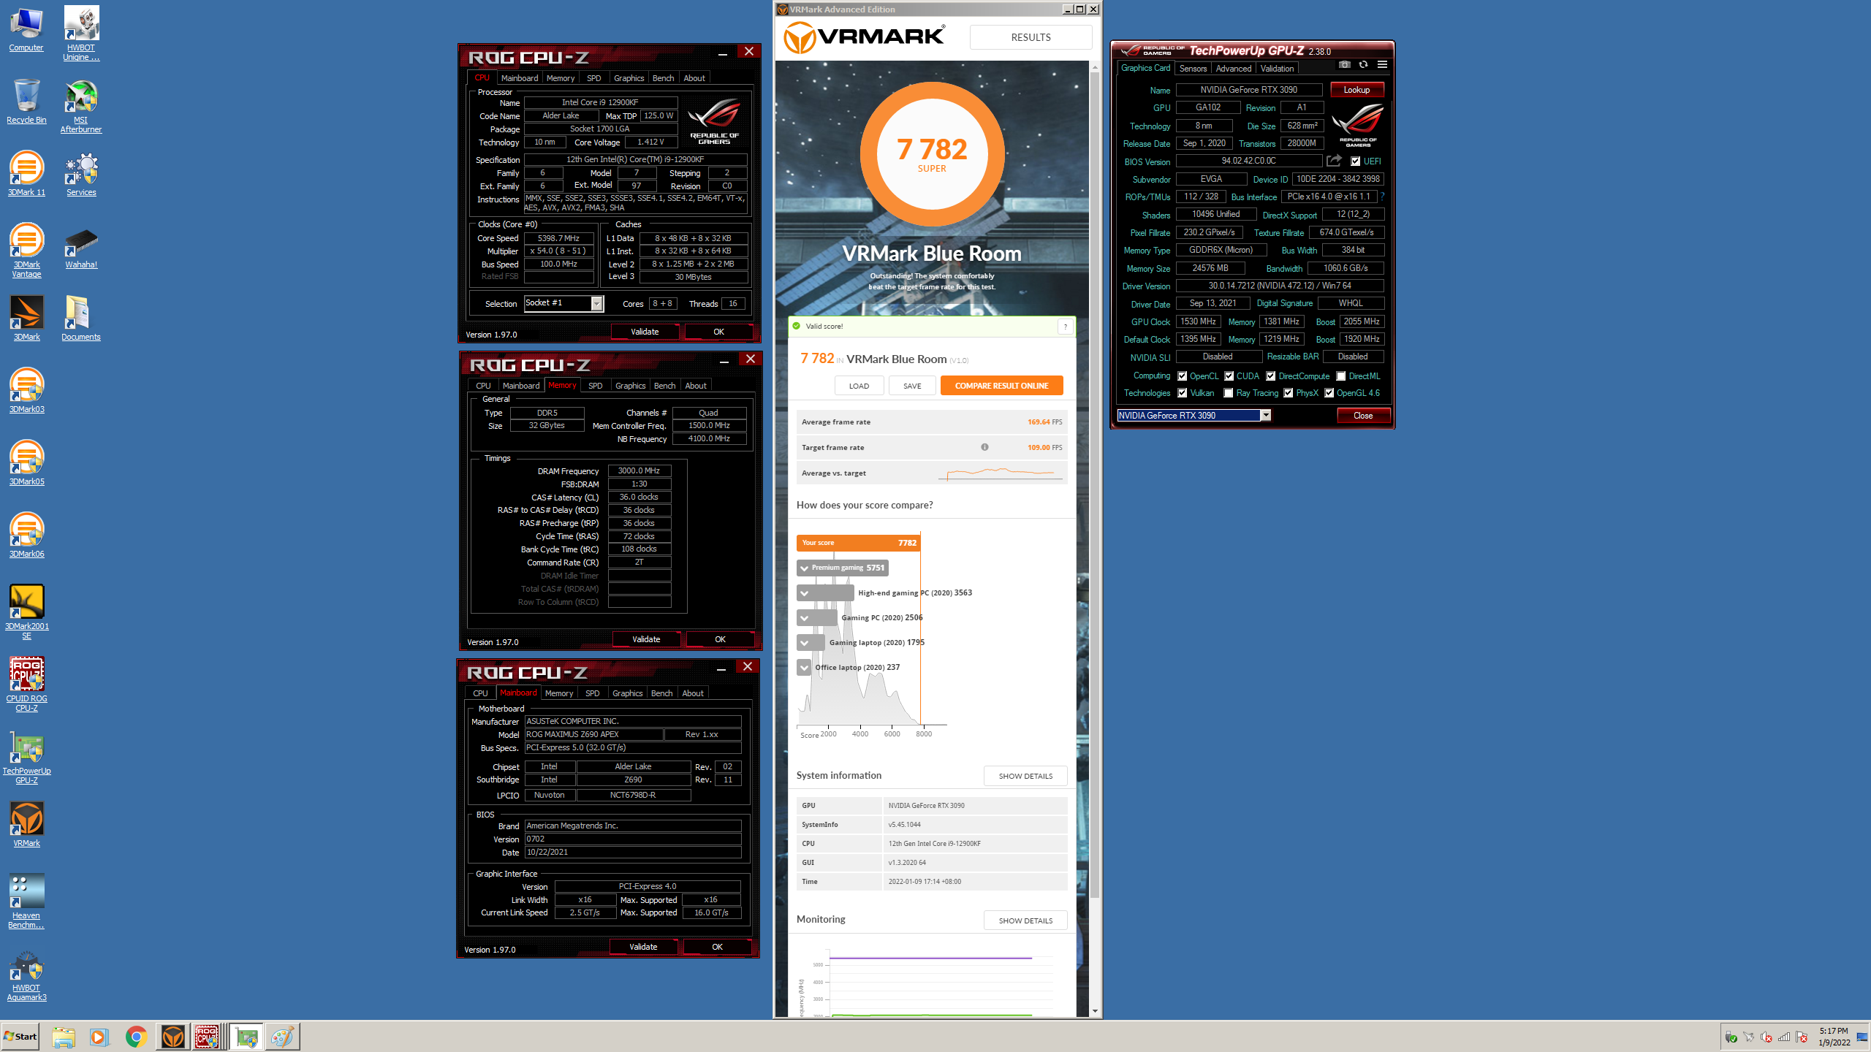
Task: Open the Documents folder icon
Action: click(x=81, y=319)
